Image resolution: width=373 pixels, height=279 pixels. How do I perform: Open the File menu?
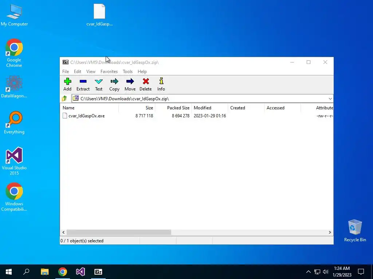tap(66, 72)
